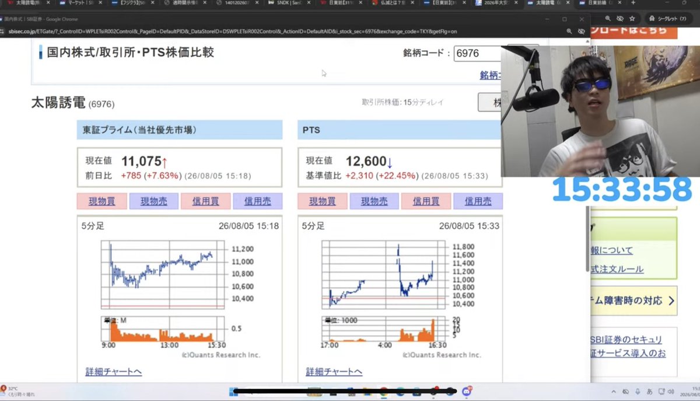
Task: Click the 太陽誘電 (6976) stock heading
Action: pyautogui.click(x=73, y=103)
